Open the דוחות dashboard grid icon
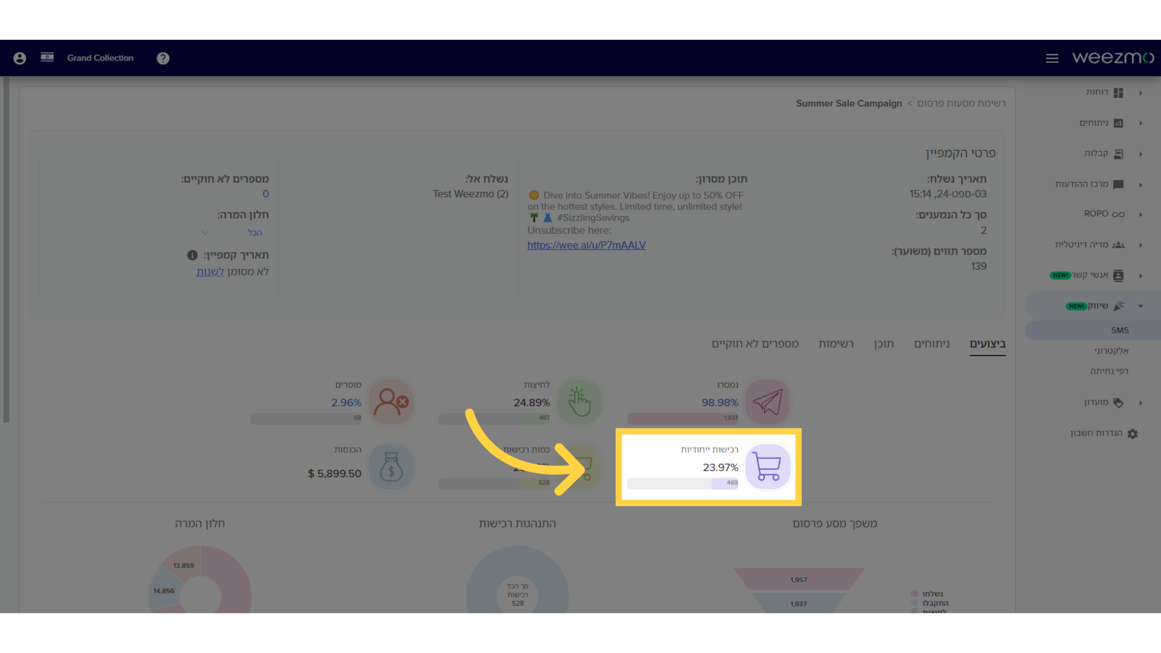The image size is (1161, 653). tap(1118, 93)
